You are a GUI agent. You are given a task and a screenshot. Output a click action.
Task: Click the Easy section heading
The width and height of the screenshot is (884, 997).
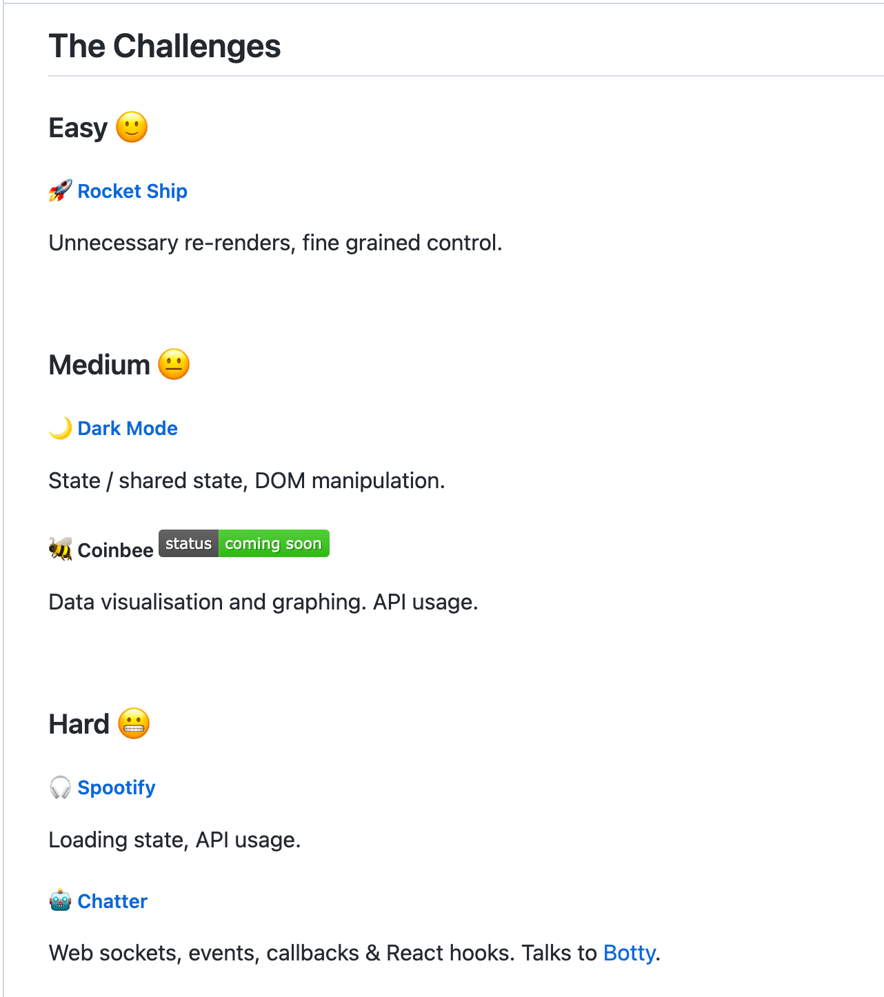pos(79,128)
